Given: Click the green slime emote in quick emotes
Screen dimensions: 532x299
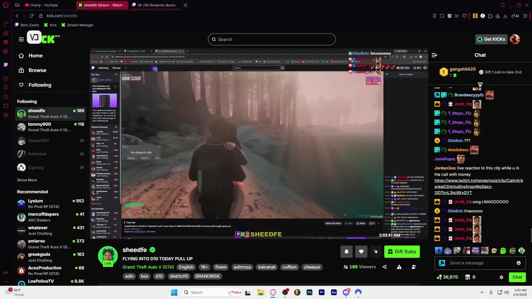Looking at the screenshot, I should point(503,251).
